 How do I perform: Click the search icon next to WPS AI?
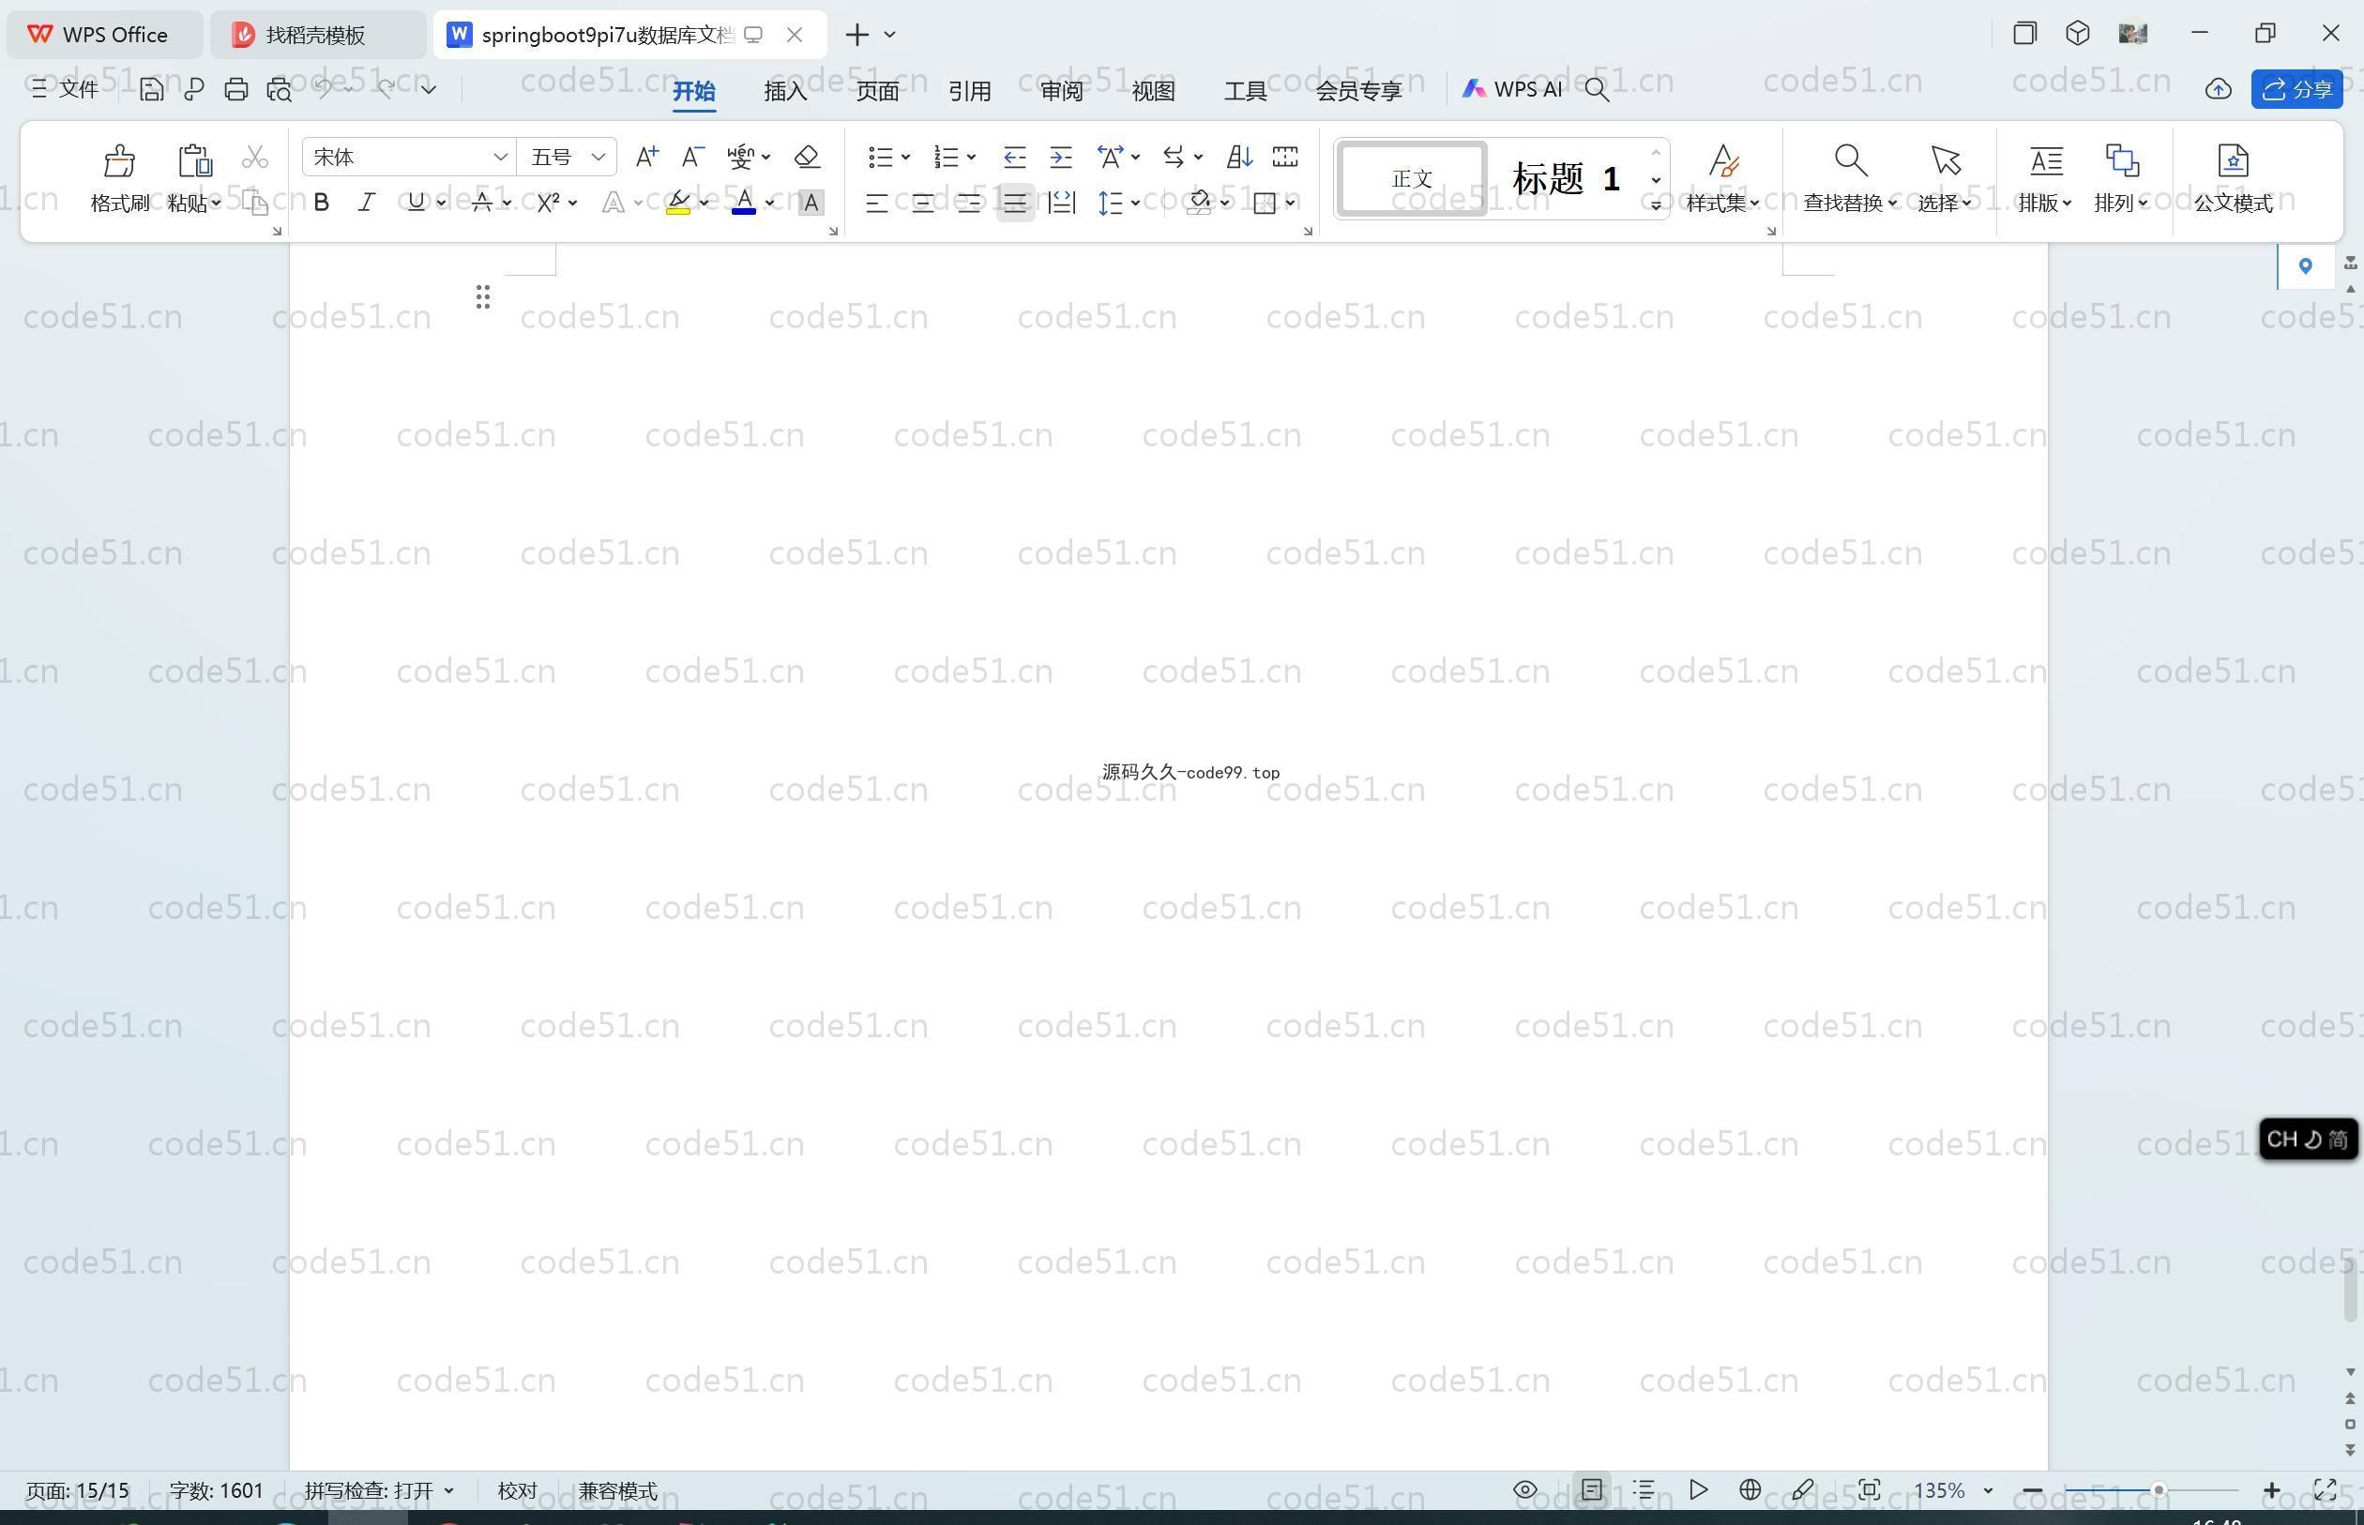click(1597, 90)
